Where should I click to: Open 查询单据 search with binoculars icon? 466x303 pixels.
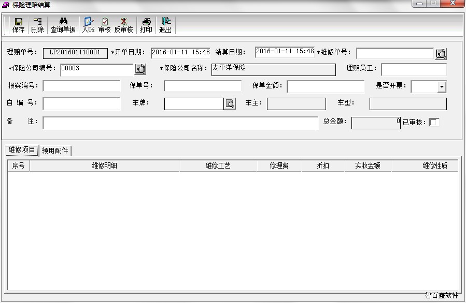coord(63,25)
